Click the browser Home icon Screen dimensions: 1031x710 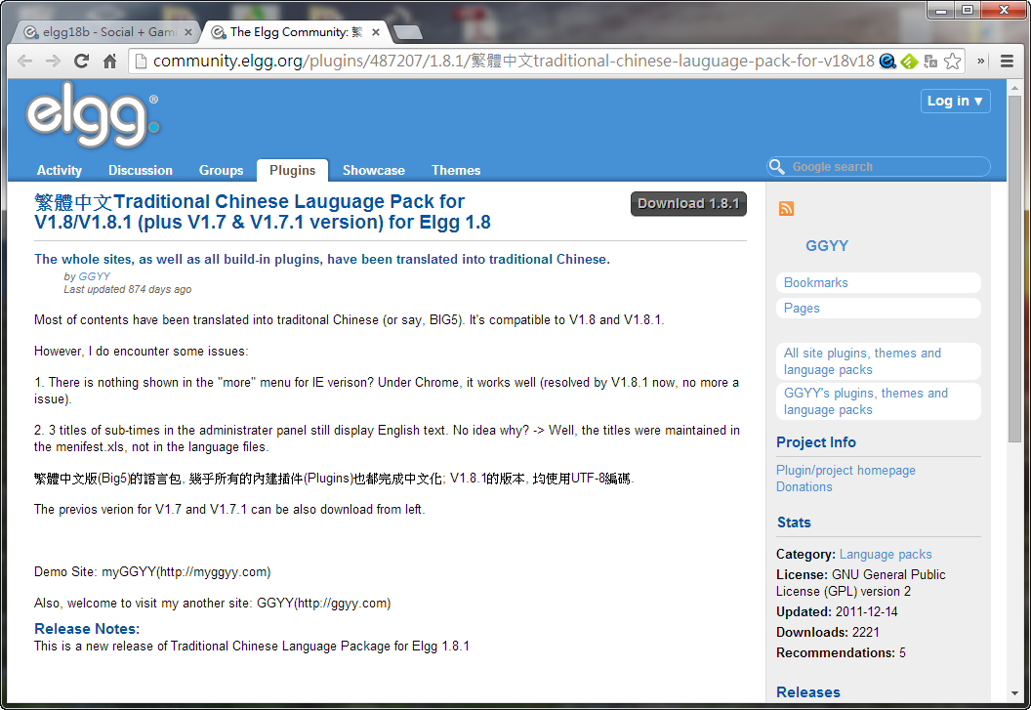pyautogui.click(x=110, y=62)
